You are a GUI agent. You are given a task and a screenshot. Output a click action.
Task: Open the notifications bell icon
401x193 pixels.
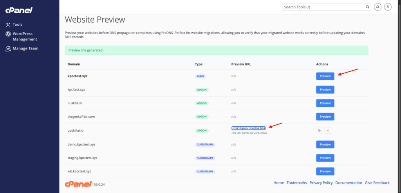click(378, 7)
